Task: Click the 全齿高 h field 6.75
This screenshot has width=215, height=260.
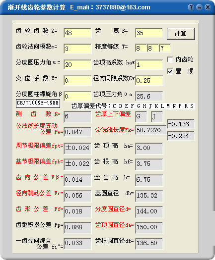Action: pyautogui.click(x=149, y=180)
